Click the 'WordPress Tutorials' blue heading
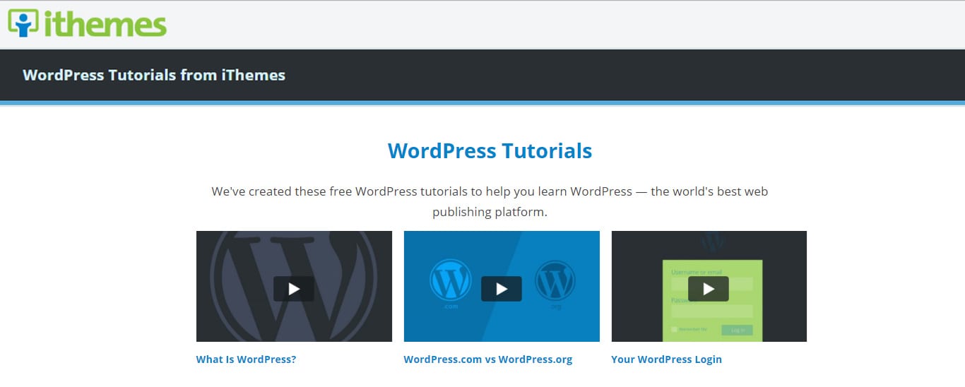Image resolution: width=965 pixels, height=387 pixels. 490,150
